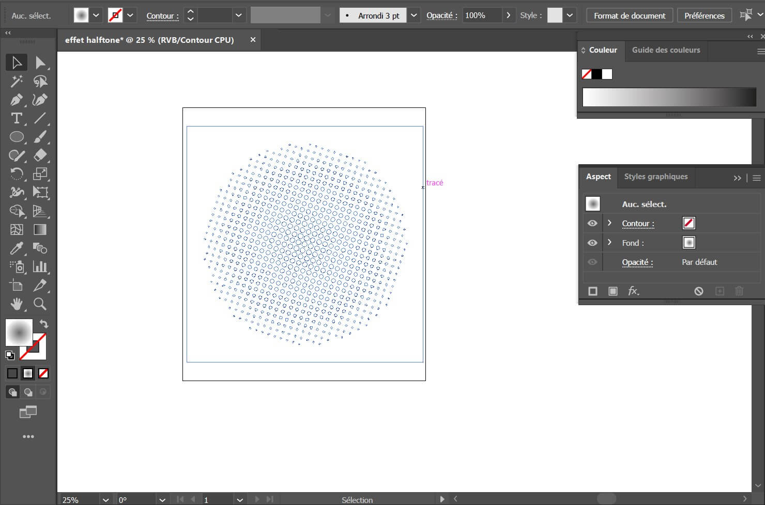Select the Width warp tool
The height and width of the screenshot is (505, 765).
click(x=17, y=193)
